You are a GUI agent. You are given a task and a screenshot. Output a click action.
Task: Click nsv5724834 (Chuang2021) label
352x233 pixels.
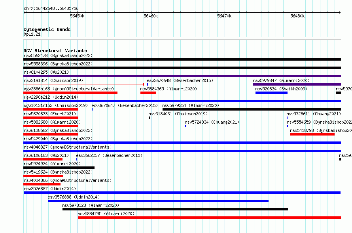click(212, 122)
